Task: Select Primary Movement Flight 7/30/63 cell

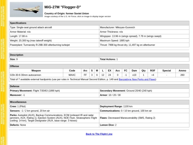Action: [54, 91]
